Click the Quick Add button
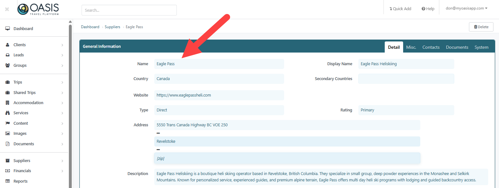The height and width of the screenshot is (188, 499). [400, 9]
